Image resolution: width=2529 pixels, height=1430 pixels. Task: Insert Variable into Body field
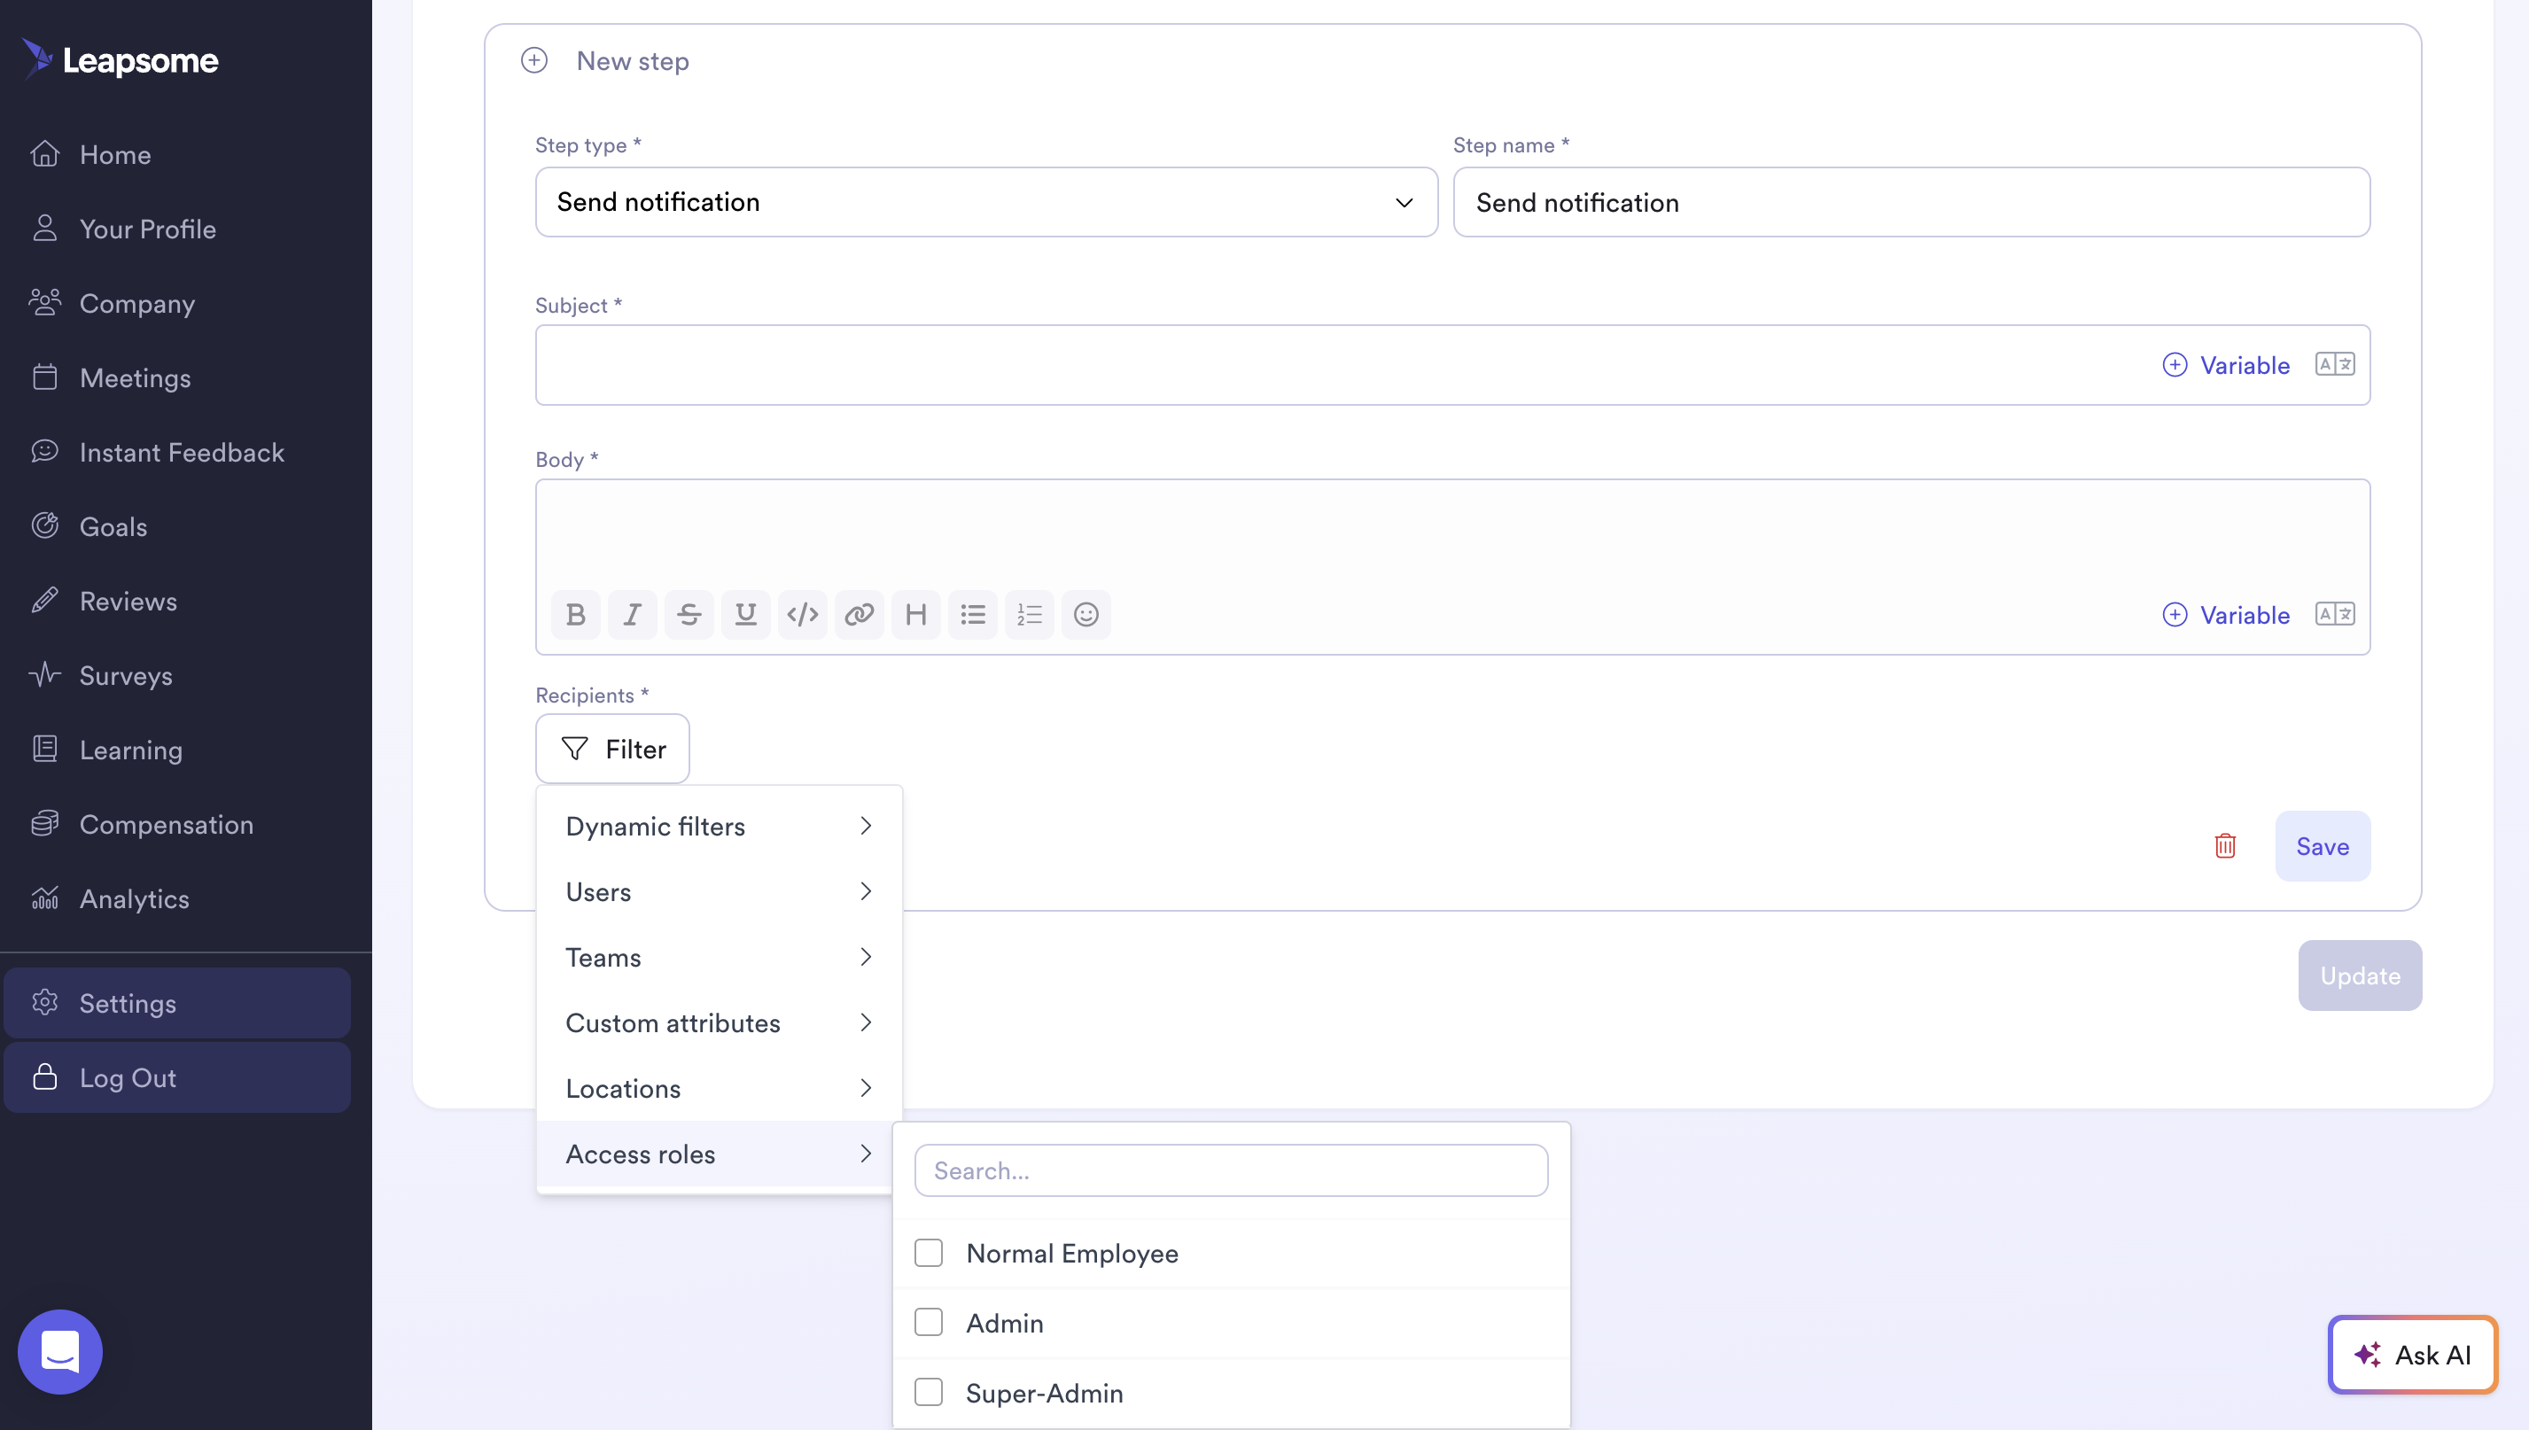2226,614
